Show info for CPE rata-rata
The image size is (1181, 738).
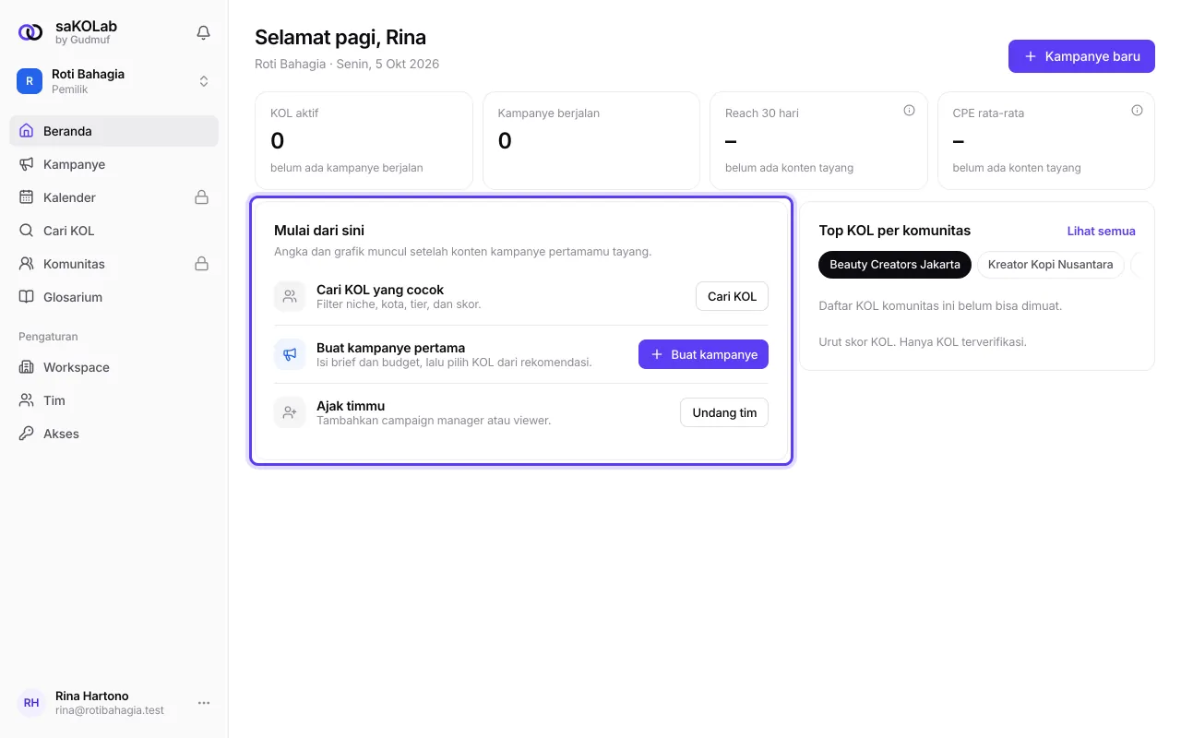1137,111
